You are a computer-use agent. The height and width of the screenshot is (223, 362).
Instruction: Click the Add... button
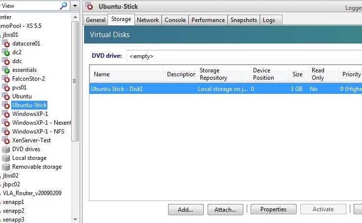pyautogui.click(x=186, y=209)
